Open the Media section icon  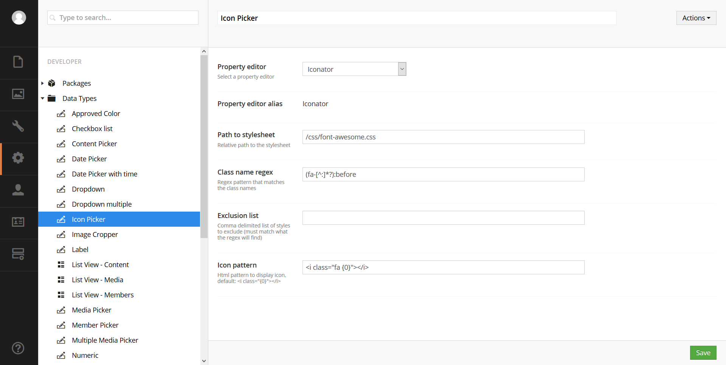pos(18,94)
